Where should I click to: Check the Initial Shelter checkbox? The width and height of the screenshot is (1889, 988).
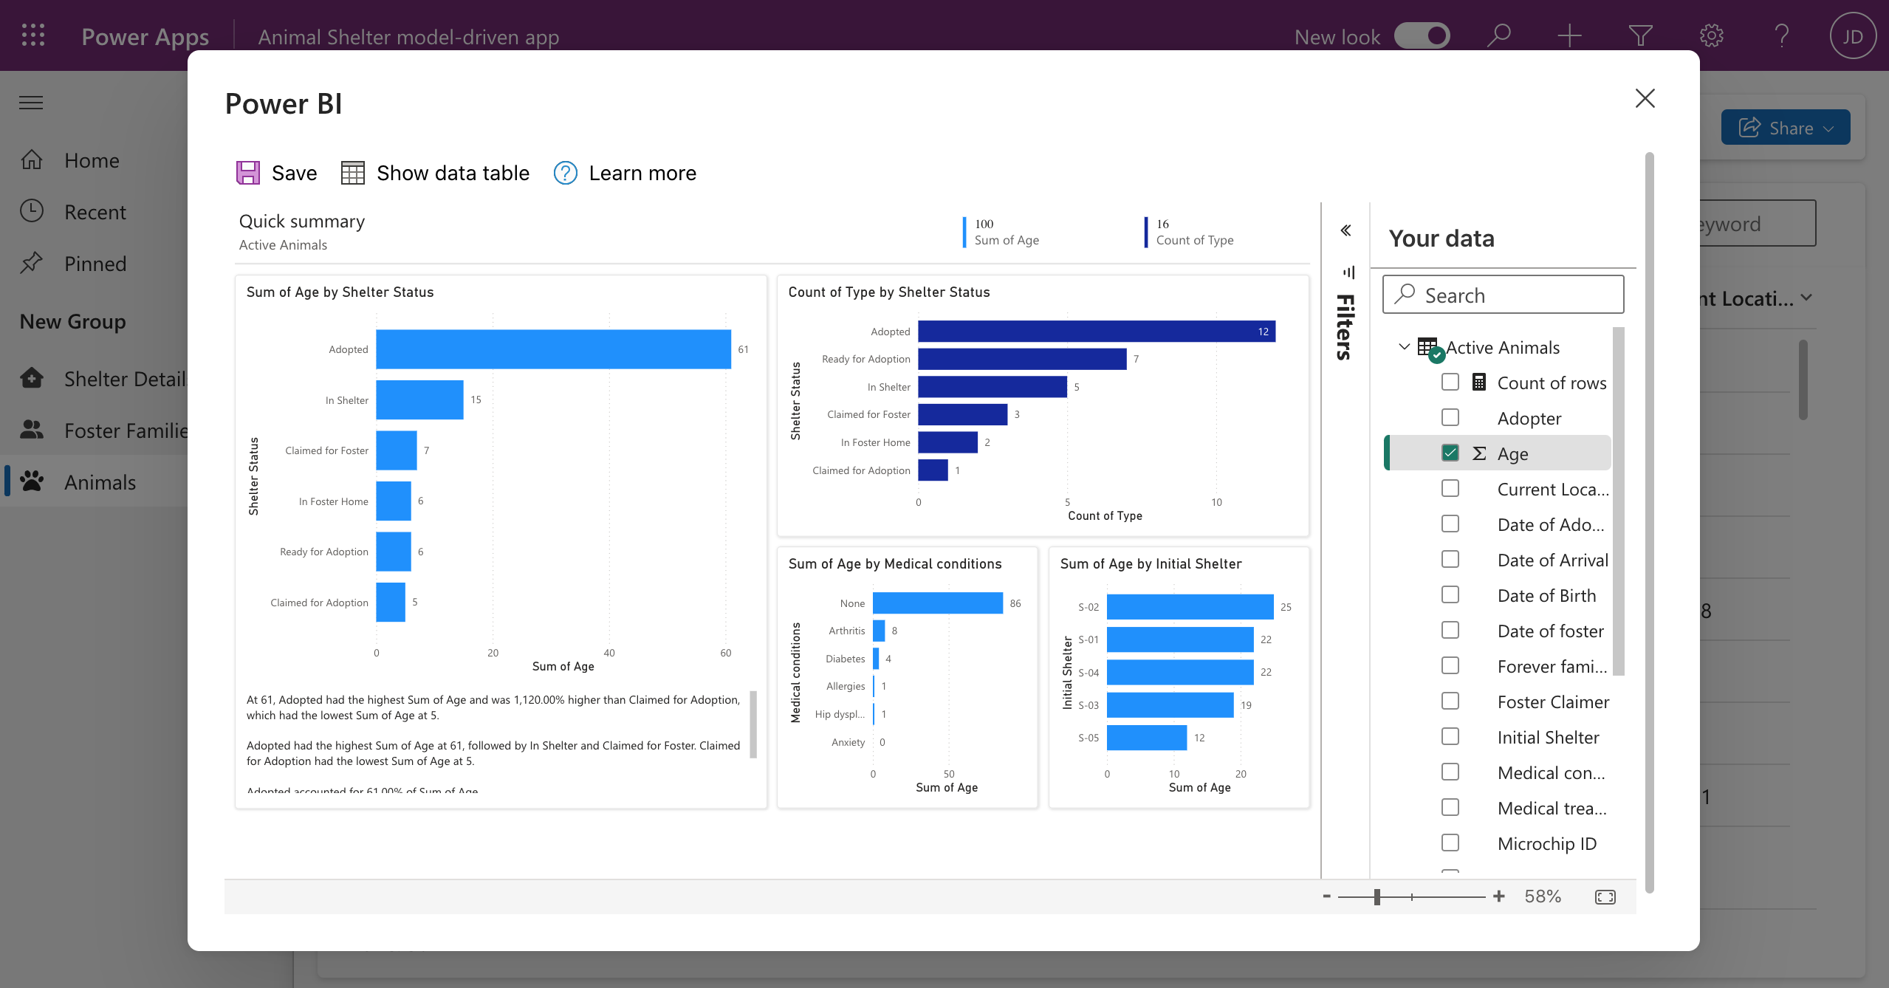(1450, 737)
